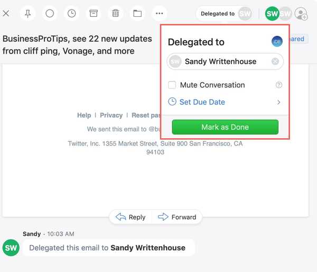Click Sandy's green avatar in comment thread
Screen dimensions: 317x272
[11, 248]
